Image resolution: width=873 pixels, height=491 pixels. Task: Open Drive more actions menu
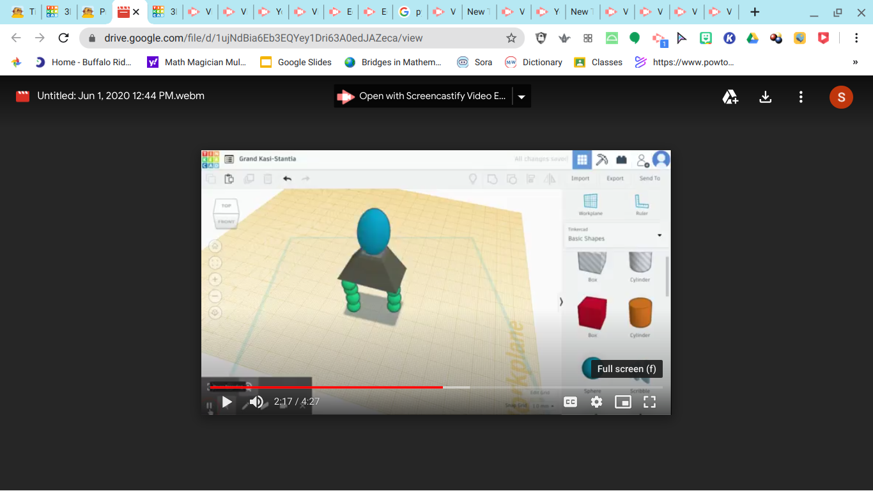(x=801, y=97)
